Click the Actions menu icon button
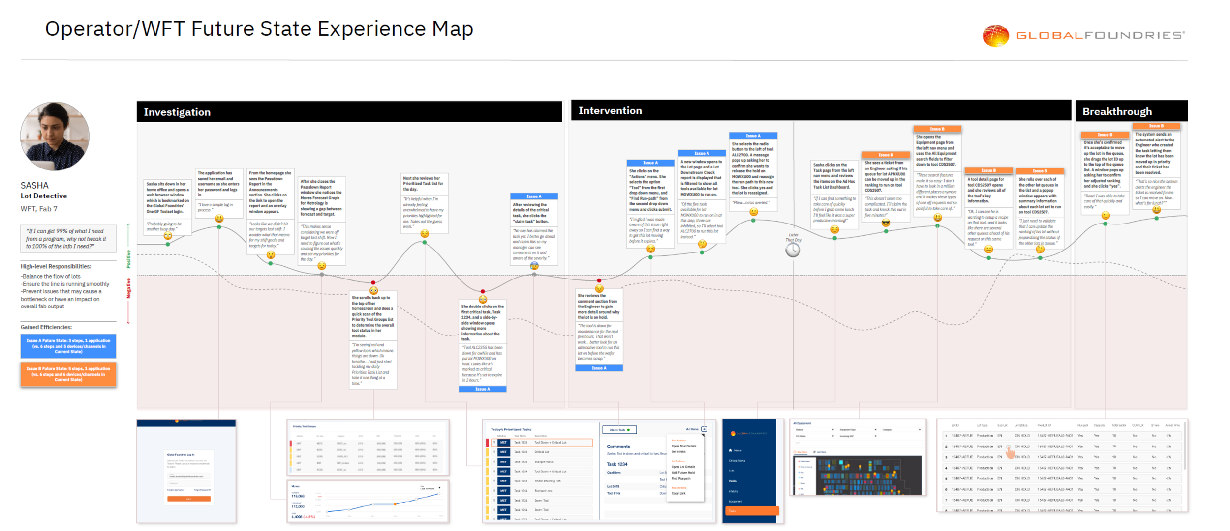This screenshot has height=531, width=1230. (x=704, y=429)
